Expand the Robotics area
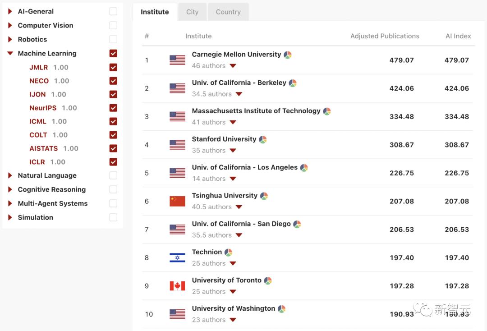The width and height of the screenshot is (487, 331). [x=10, y=39]
